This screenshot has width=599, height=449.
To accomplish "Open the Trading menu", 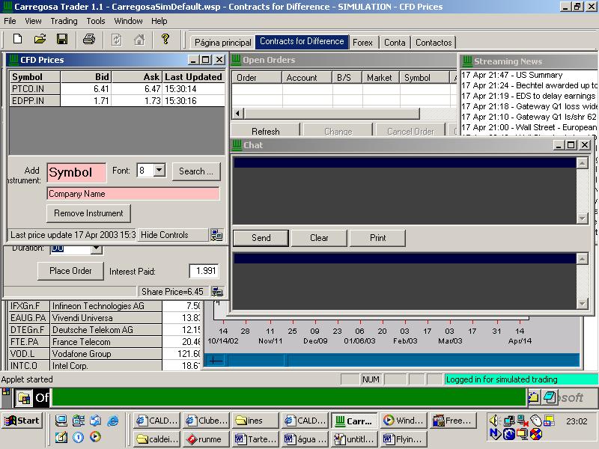I will point(64,21).
